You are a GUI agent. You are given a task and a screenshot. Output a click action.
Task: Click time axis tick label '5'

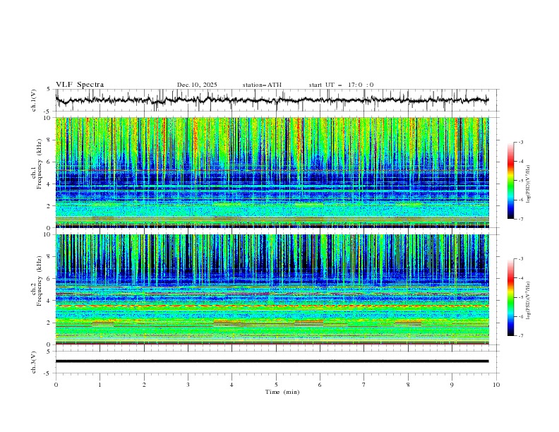click(x=276, y=385)
